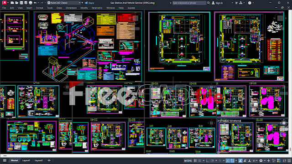Toggle Polar tracking in status bar
Screen dimensions: 292x164
[x=212, y=160]
